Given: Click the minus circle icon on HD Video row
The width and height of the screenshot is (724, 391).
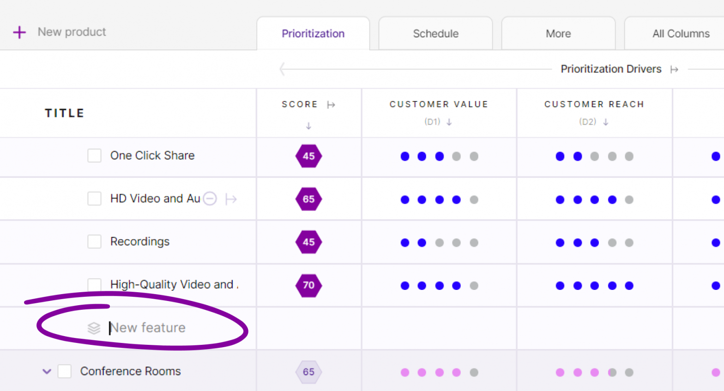Looking at the screenshot, I should coord(210,199).
